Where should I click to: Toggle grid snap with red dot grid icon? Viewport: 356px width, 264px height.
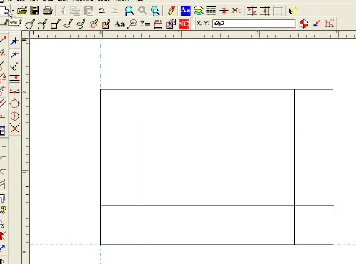(265, 11)
